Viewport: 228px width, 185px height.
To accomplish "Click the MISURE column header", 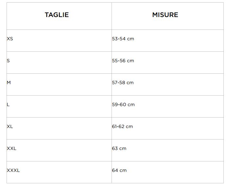I will 165,15.
